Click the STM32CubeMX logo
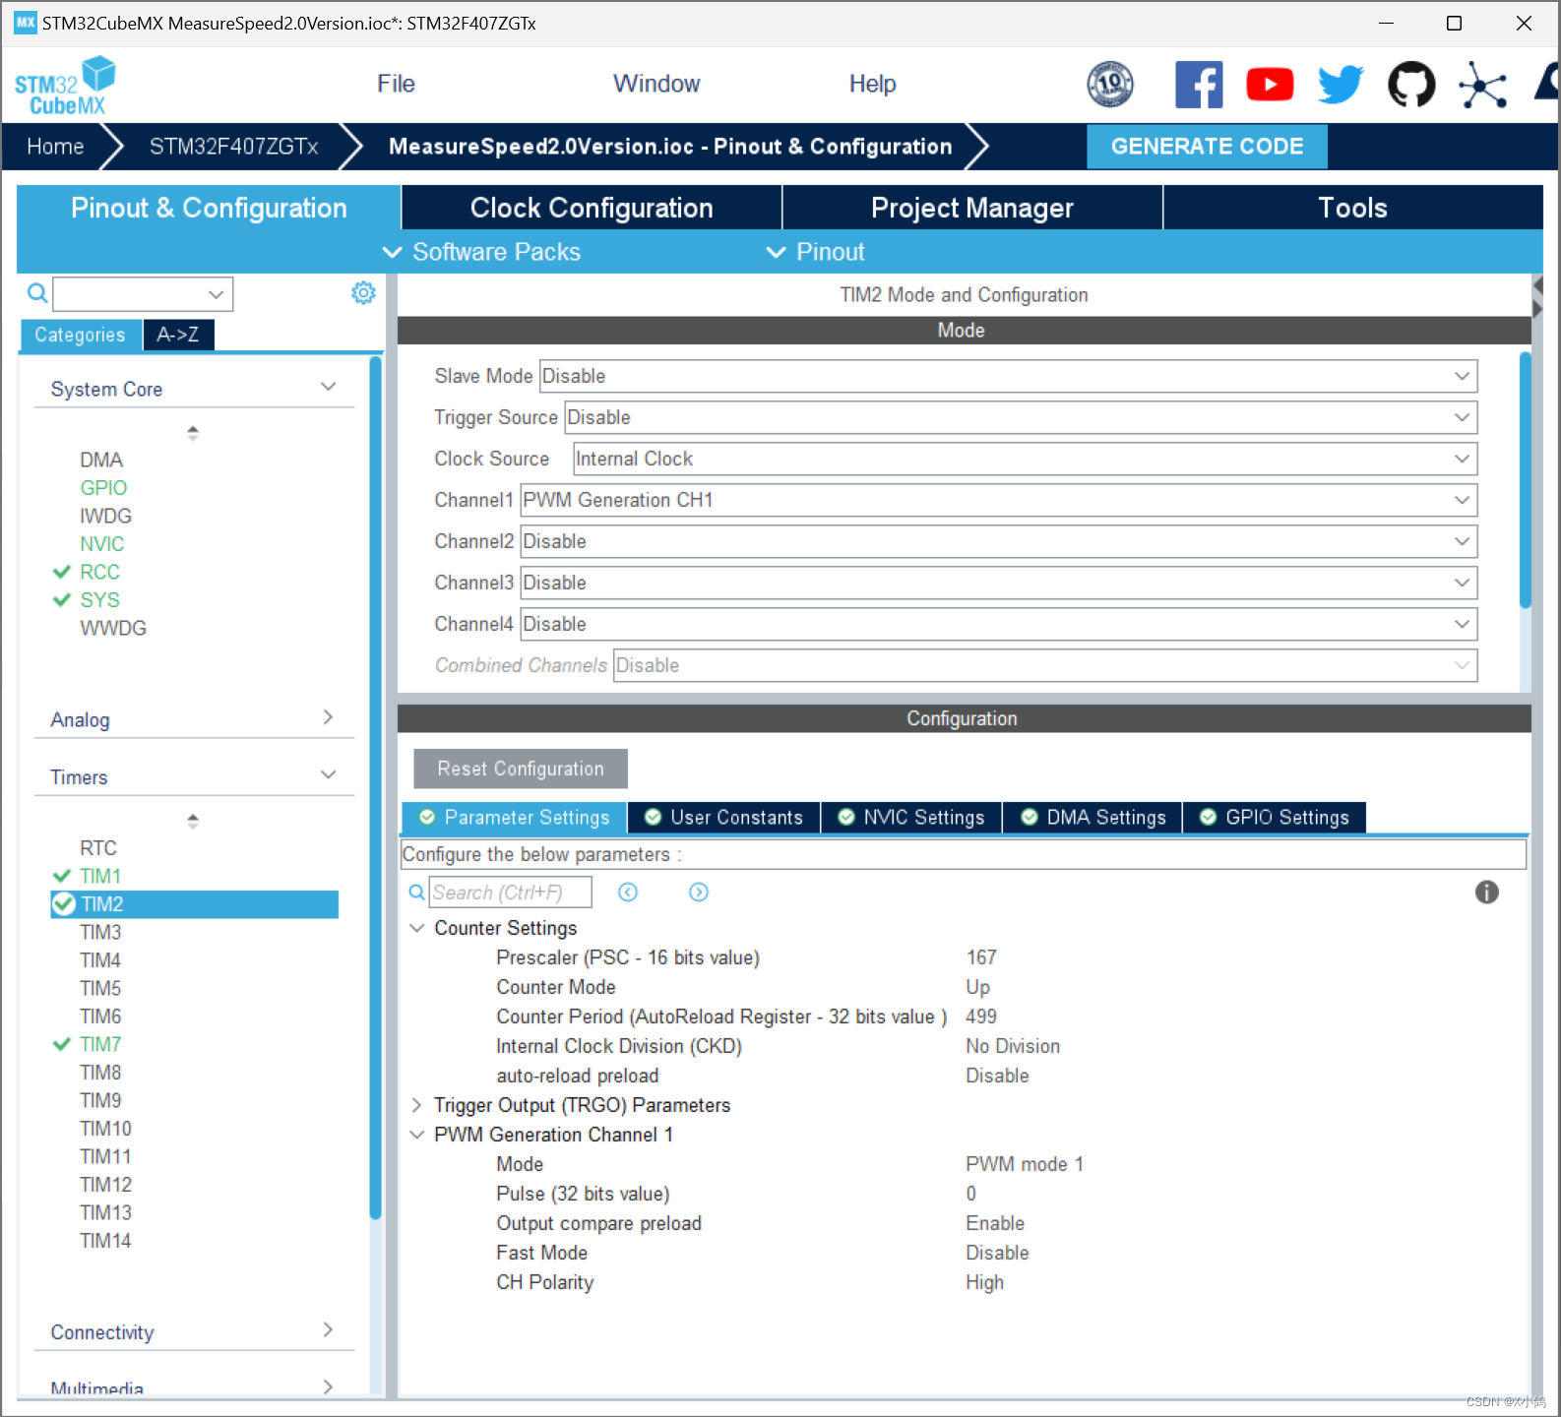Viewport: 1561px width, 1417px height. click(65, 86)
